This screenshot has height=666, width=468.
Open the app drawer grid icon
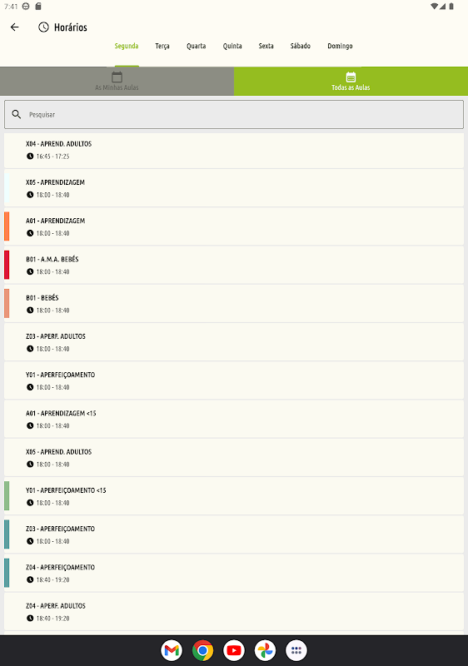point(296,650)
